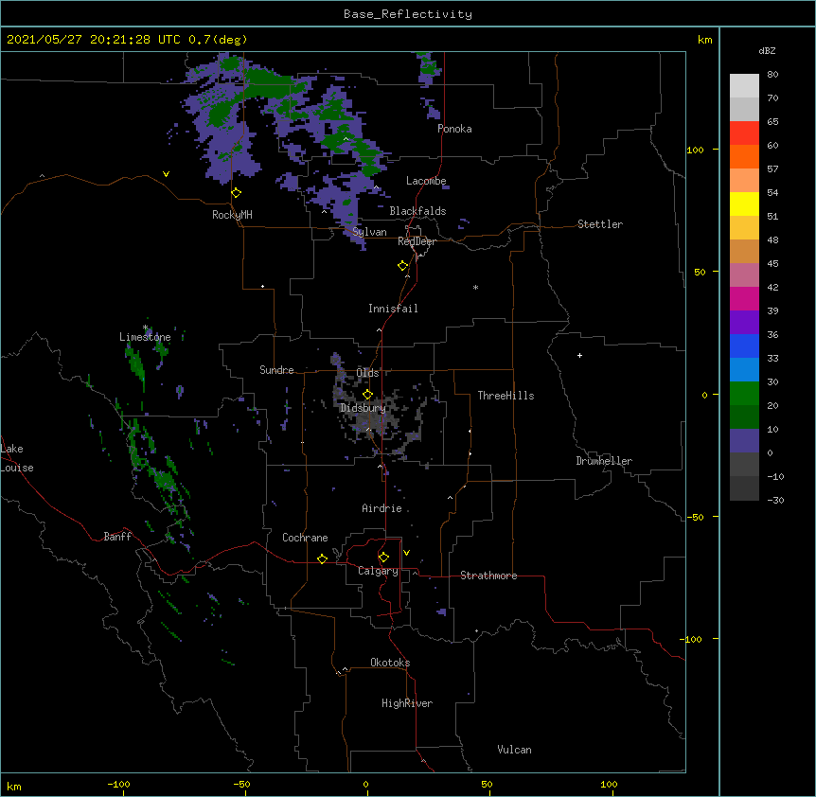Viewport: 816px width, 797px height.
Task: Click the yellow v marker northeast of Calgary
Action: click(406, 553)
